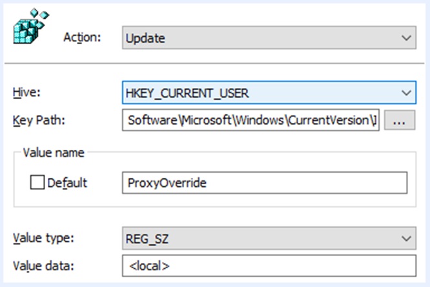430x287 pixels.
Task: Click the "Action:" label
Action: (x=82, y=37)
